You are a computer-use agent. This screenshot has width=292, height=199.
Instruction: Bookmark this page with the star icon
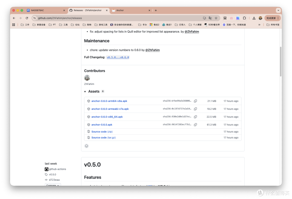point(216,18)
